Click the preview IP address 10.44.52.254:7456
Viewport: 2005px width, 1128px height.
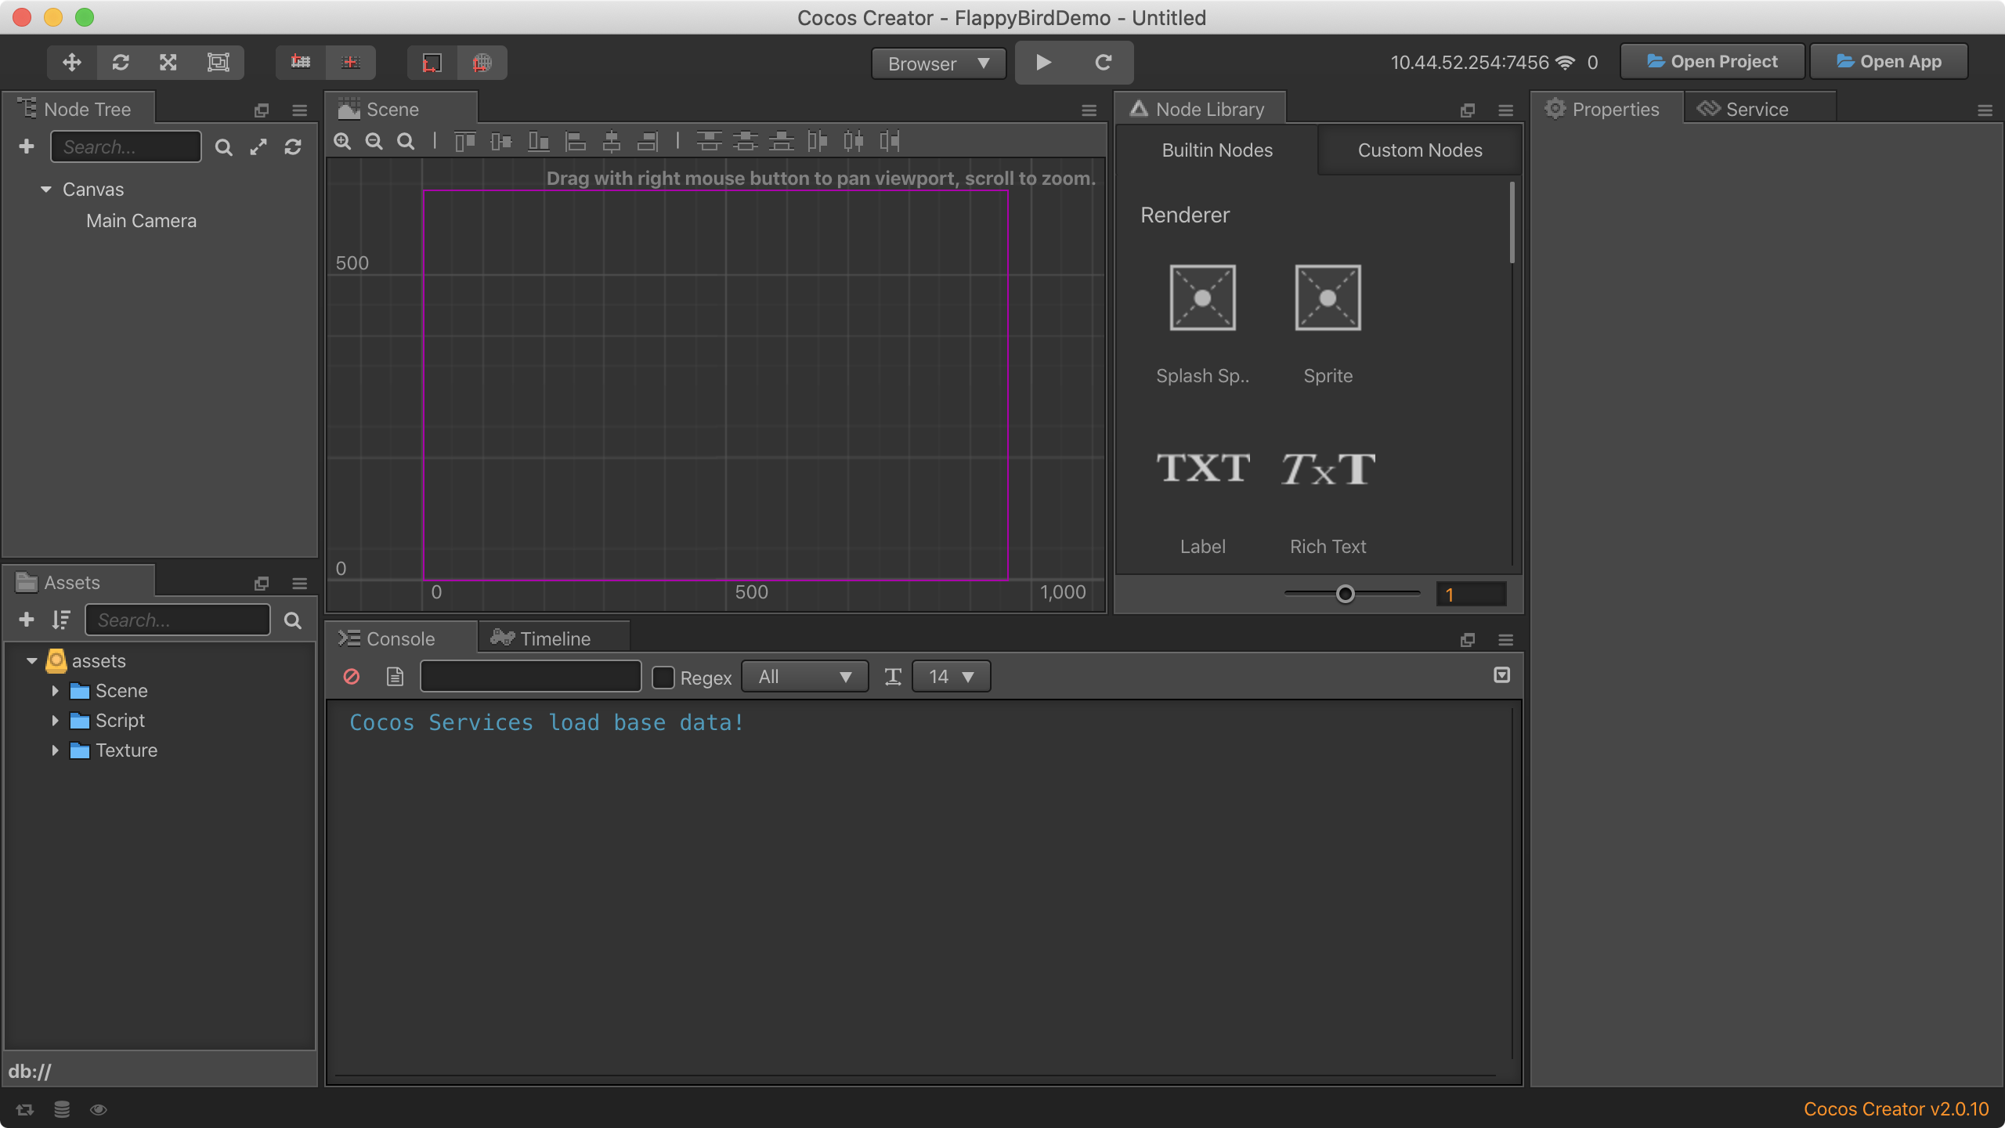(1469, 63)
